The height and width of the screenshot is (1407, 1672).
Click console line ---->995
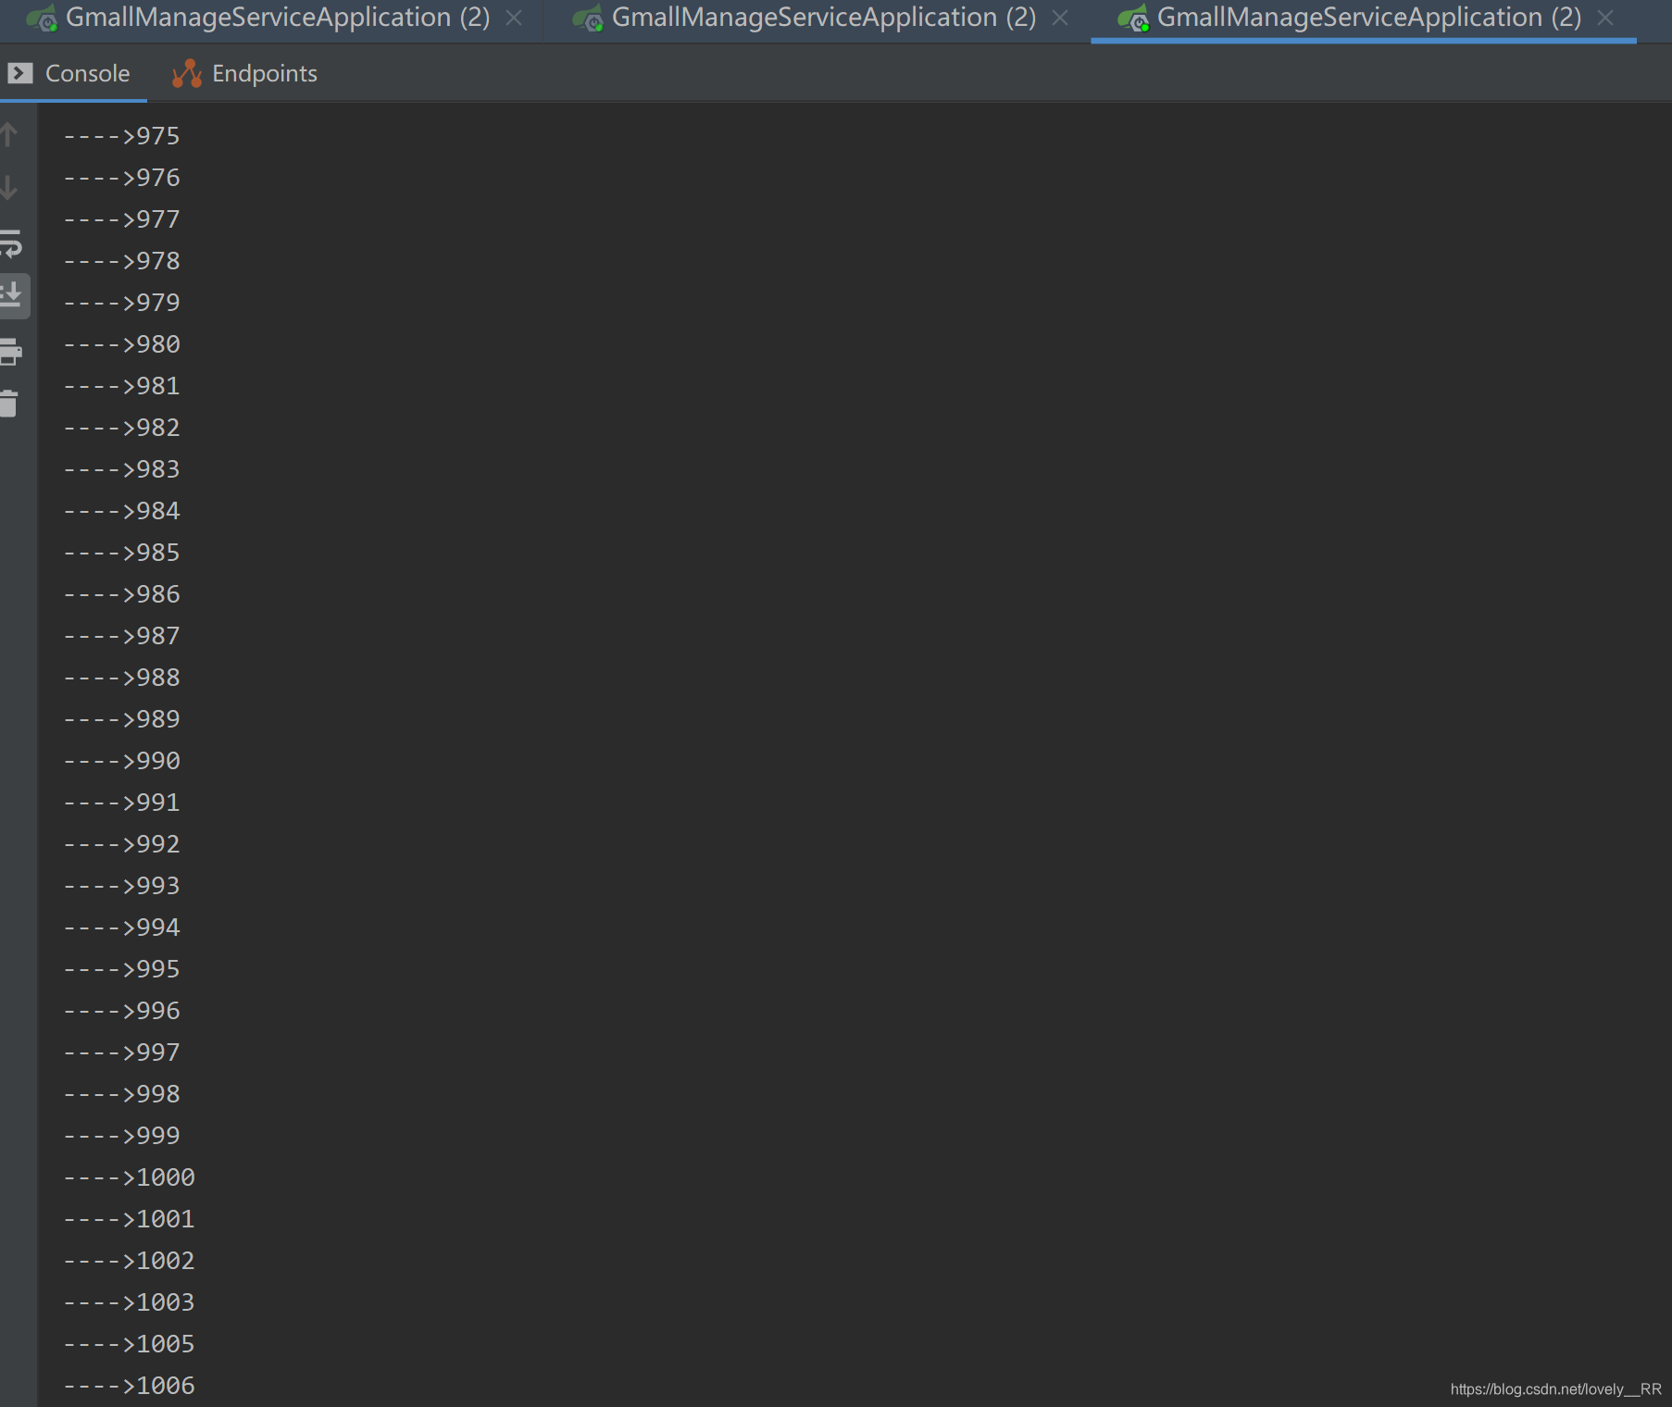(121, 969)
